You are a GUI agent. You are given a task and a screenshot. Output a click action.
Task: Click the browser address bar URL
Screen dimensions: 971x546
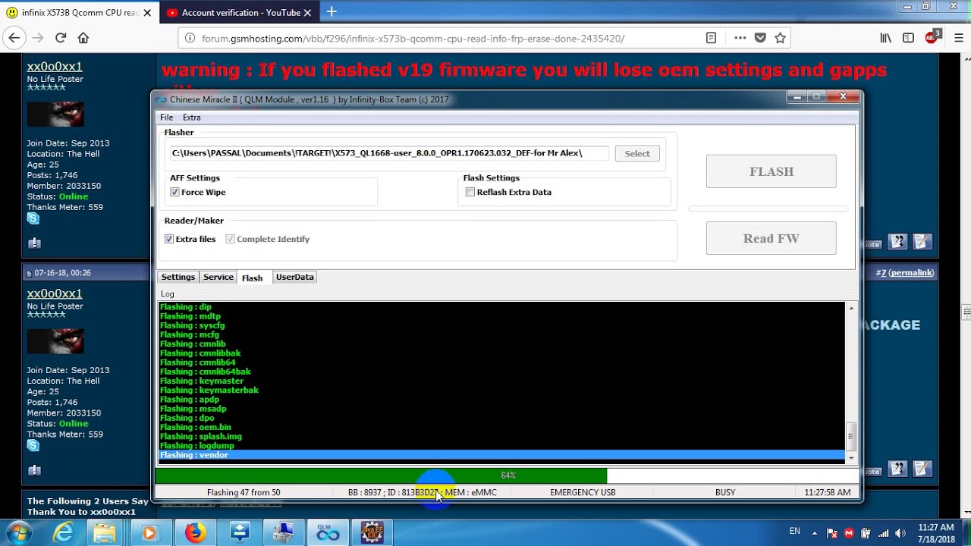click(x=413, y=38)
